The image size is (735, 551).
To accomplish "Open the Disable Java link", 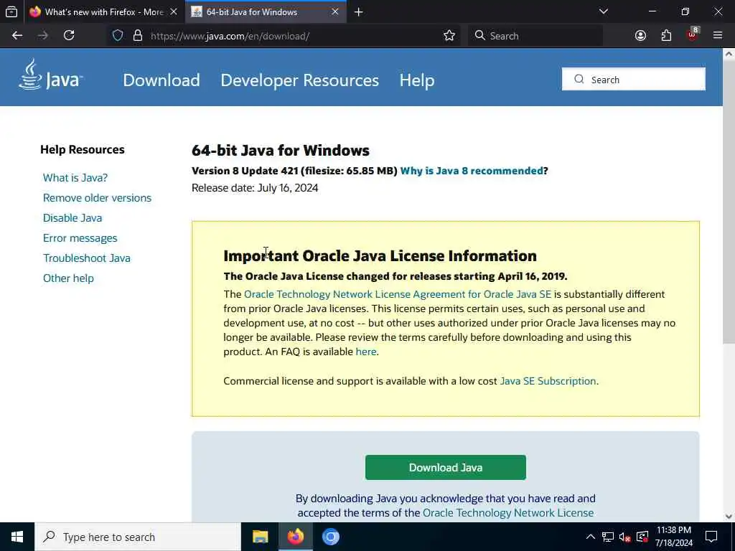I will pos(72,218).
